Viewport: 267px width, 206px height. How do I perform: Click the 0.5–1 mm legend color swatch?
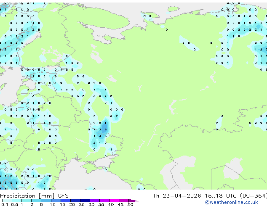point(17,201)
